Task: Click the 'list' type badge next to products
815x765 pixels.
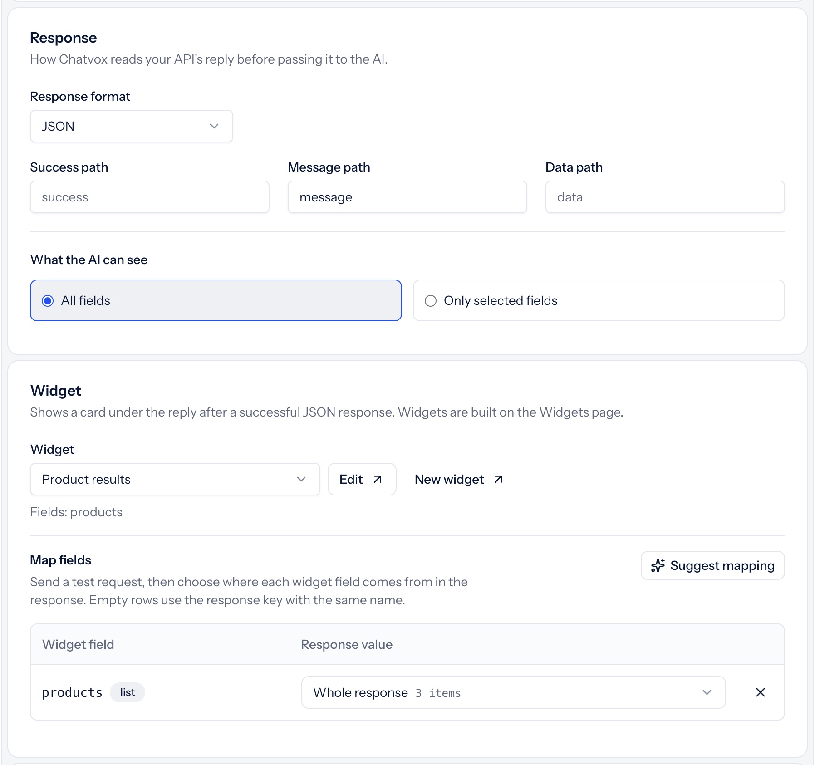Action: tap(128, 692)
